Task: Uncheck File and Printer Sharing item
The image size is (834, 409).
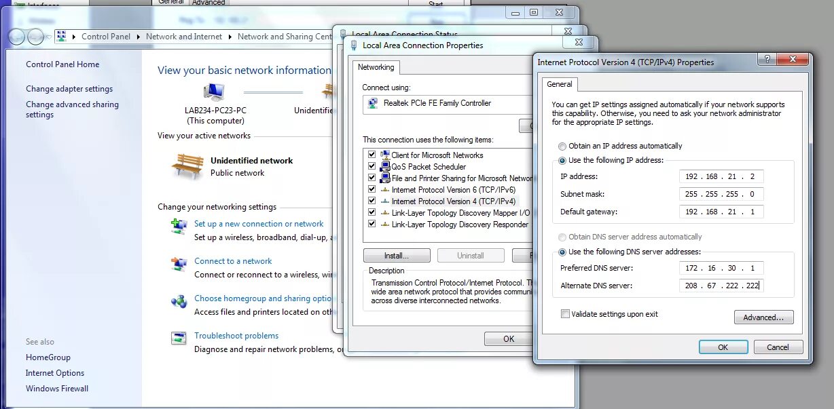Action: click(x=371, y=178)
